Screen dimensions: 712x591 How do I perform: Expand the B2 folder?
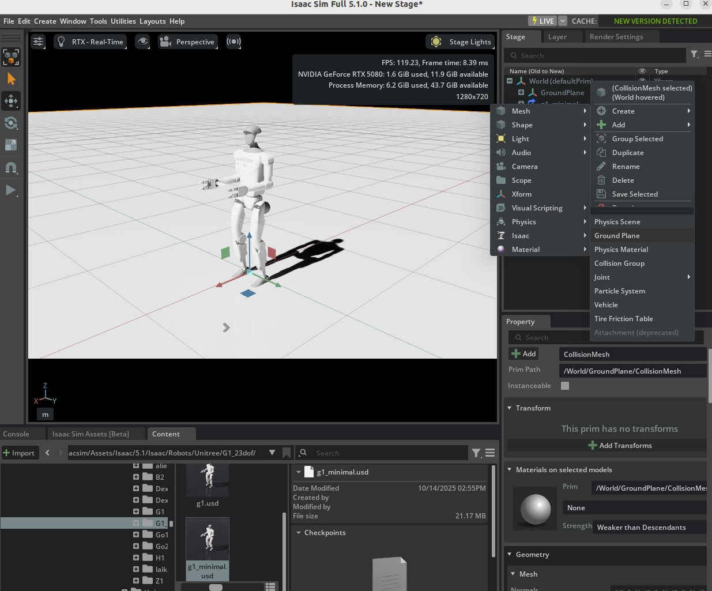coord(136,477)
